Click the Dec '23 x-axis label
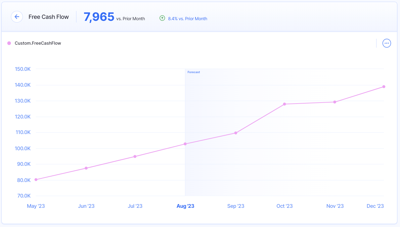Image resolution: width=400 pixels, height=227 pixels. [376, 206]
